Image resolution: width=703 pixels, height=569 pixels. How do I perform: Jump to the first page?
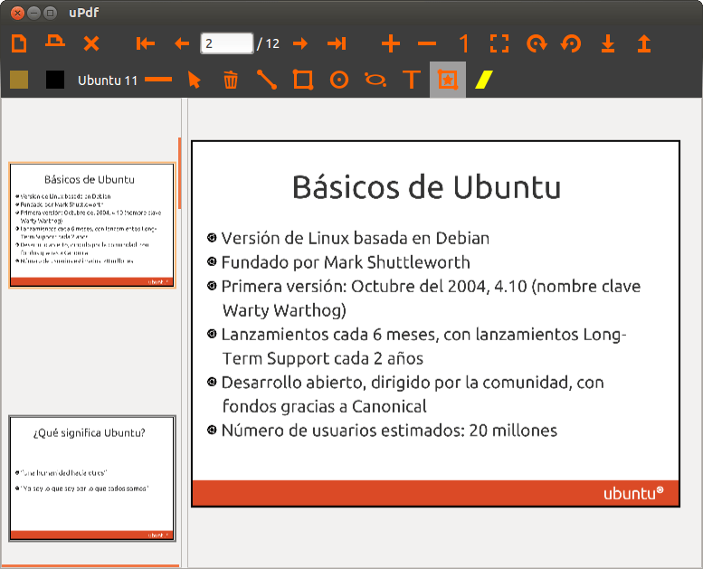pos(145,43)
